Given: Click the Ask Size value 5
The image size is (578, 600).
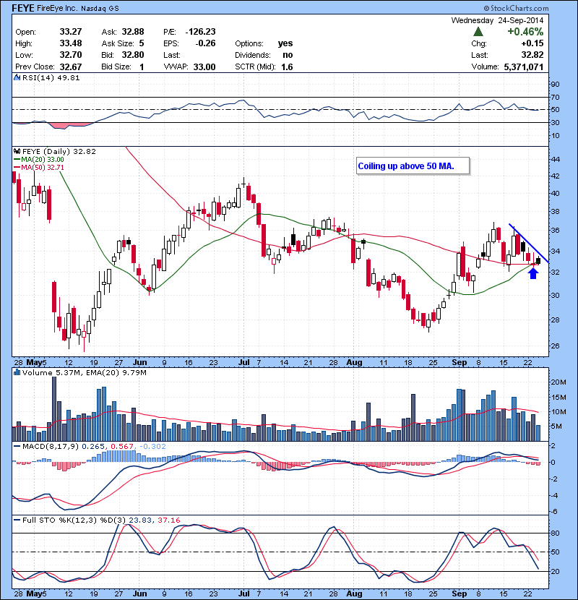Looking at the screenshot, I should point(142,43).
